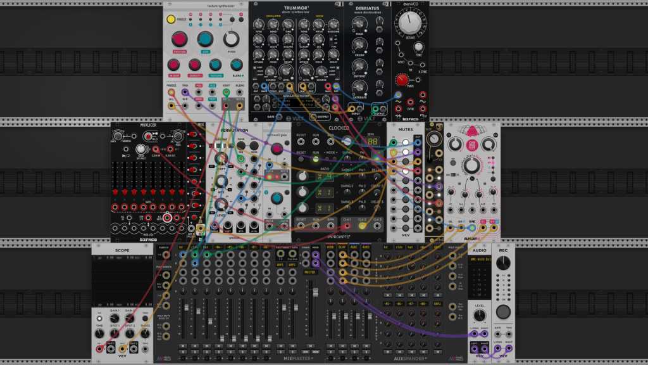Click the Clocked BPM display
Viewport: 648px width, 365px height.
click(x=372, y=142)
